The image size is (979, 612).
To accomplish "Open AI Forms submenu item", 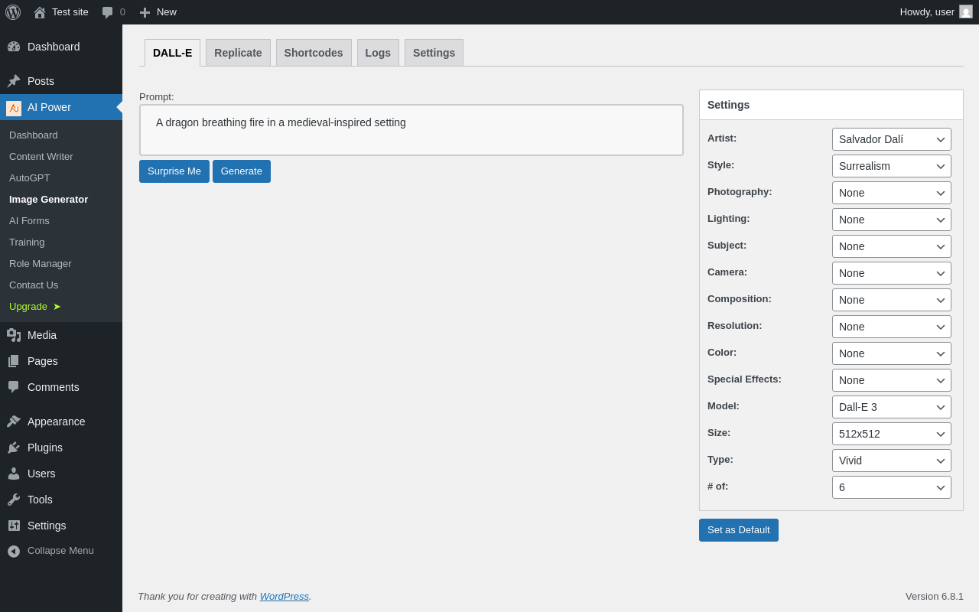I will (61, 221).
